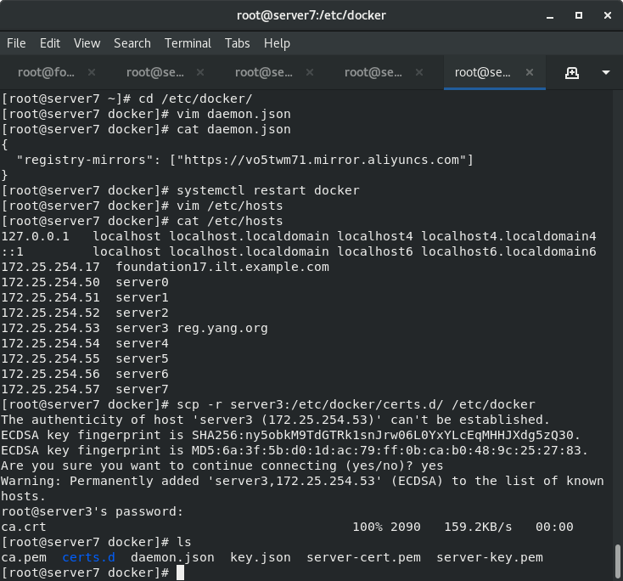The image size is (623, 581).
Task: Close the root@fo... tab
Action: [92, 72]
